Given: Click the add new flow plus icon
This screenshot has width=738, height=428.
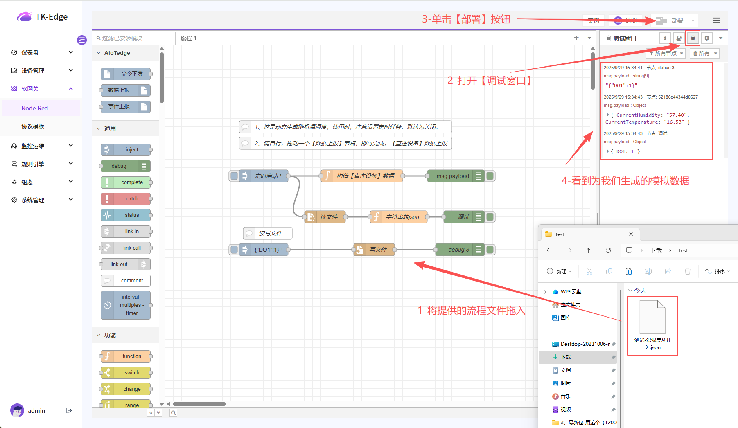Looking at the screenshot, I should (x=576, y=38).
